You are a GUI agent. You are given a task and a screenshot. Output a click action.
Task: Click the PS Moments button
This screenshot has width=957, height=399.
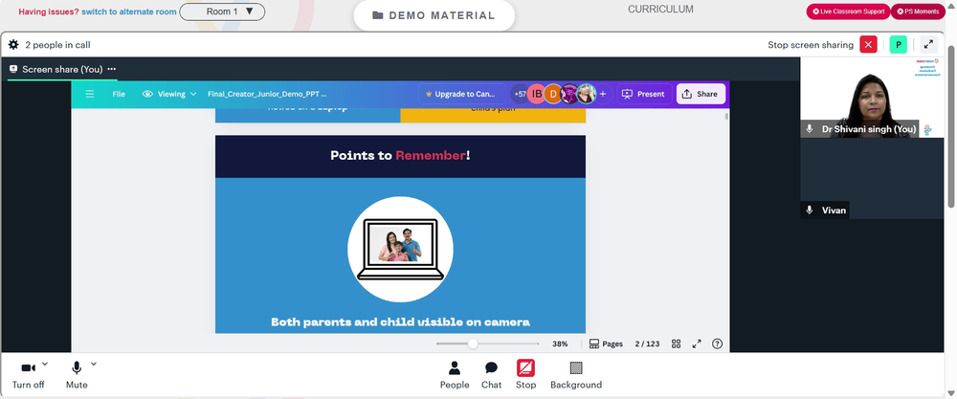918,11
